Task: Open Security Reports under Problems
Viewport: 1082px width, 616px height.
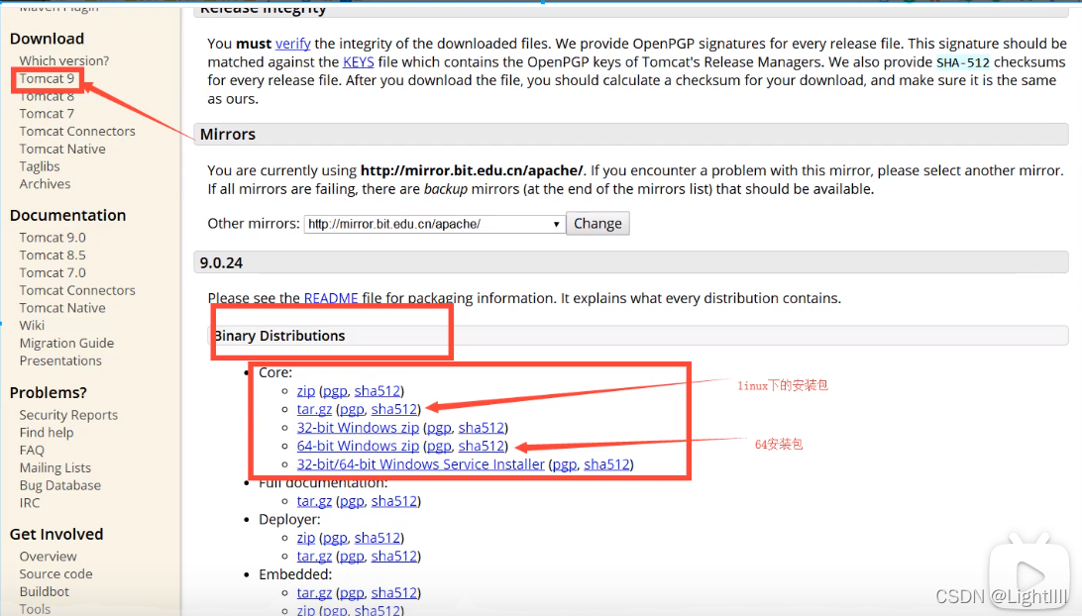Action: coord(68,415)
